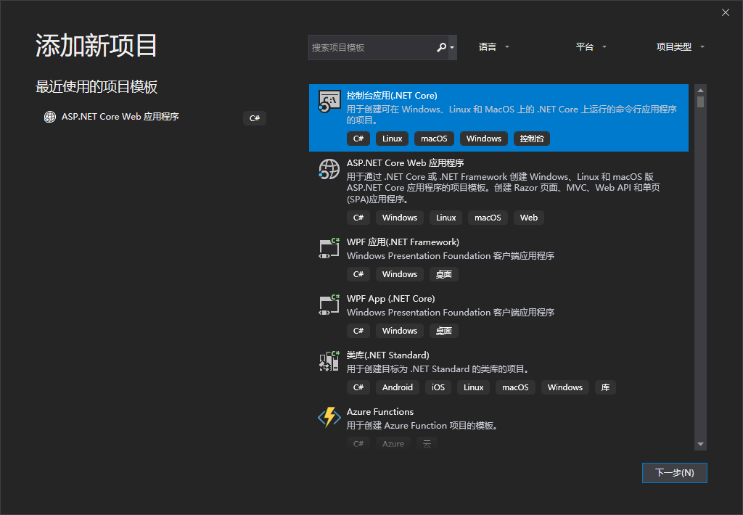
Task: Click Linux tag on class library template
Action: [x=473, y=387]
